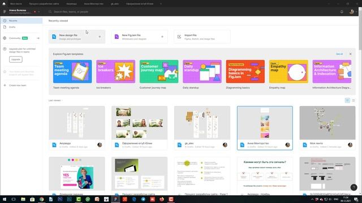The width and height of the screenshot is (362, 203).
Task: Click the Upgrade button
Action: point(16,59)
